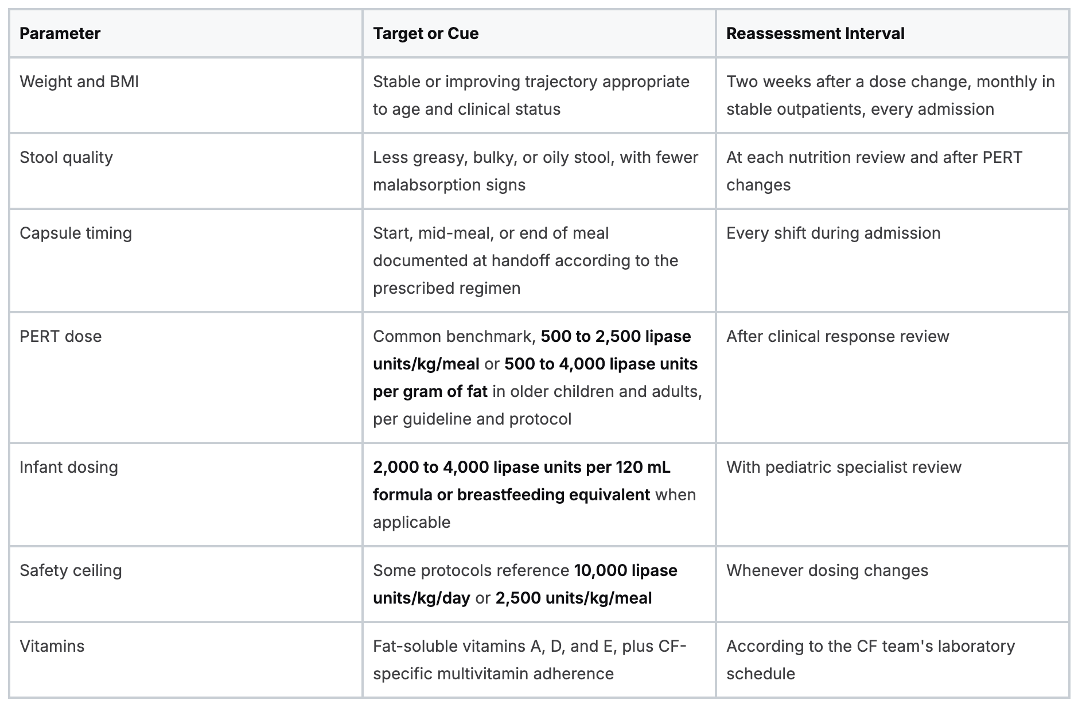
Task: Select the Fat-soluble vitamins A, D, E cell
Action: point(539,660)
